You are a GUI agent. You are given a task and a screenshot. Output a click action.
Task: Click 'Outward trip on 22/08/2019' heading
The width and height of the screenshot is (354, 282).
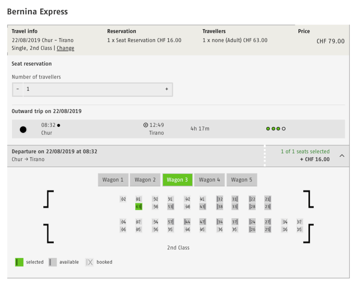pos(47,111)
